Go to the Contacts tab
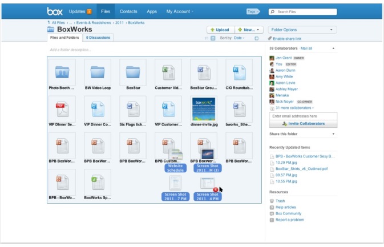384x247 pixels. [128, 11]
